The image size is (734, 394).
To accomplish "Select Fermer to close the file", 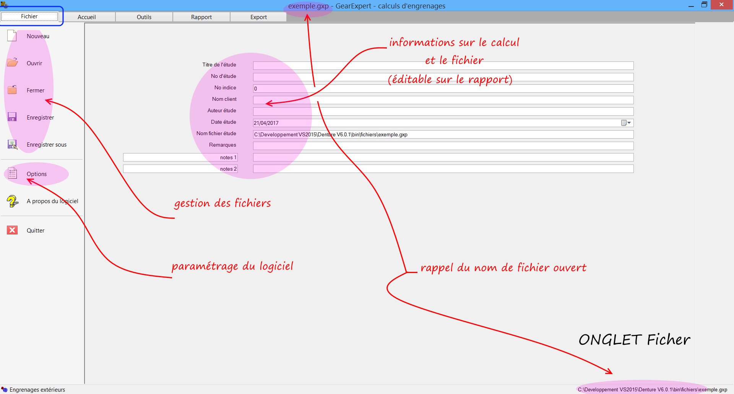I will point(36,90).
